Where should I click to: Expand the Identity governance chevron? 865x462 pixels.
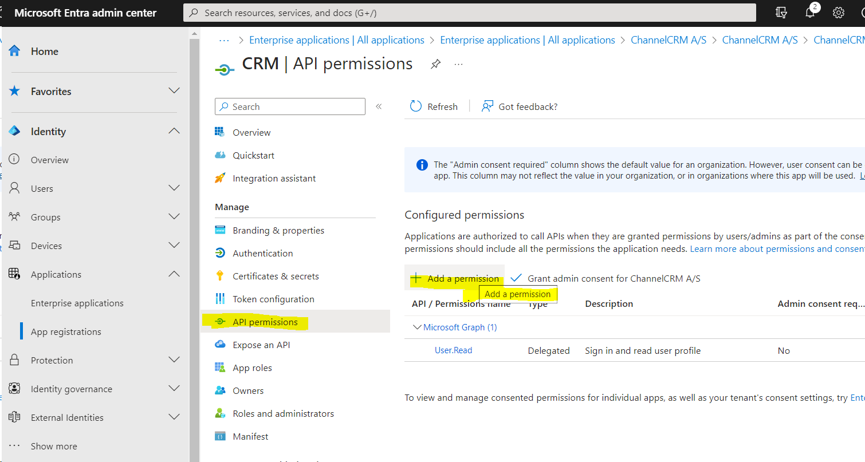174,388
